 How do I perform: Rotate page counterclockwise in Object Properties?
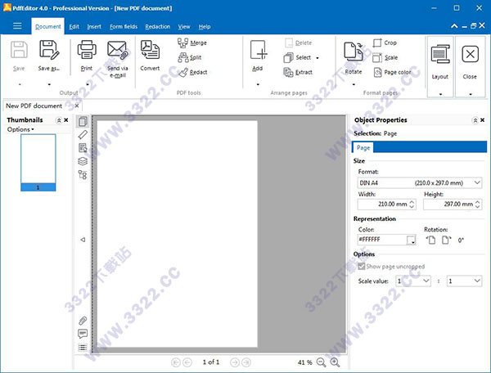click(431, 240)
